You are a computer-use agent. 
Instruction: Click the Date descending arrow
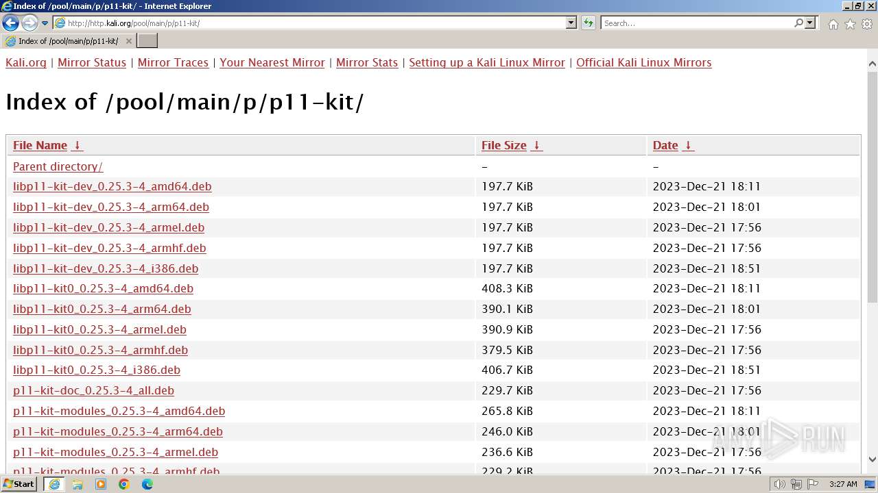tap(688, 145)
